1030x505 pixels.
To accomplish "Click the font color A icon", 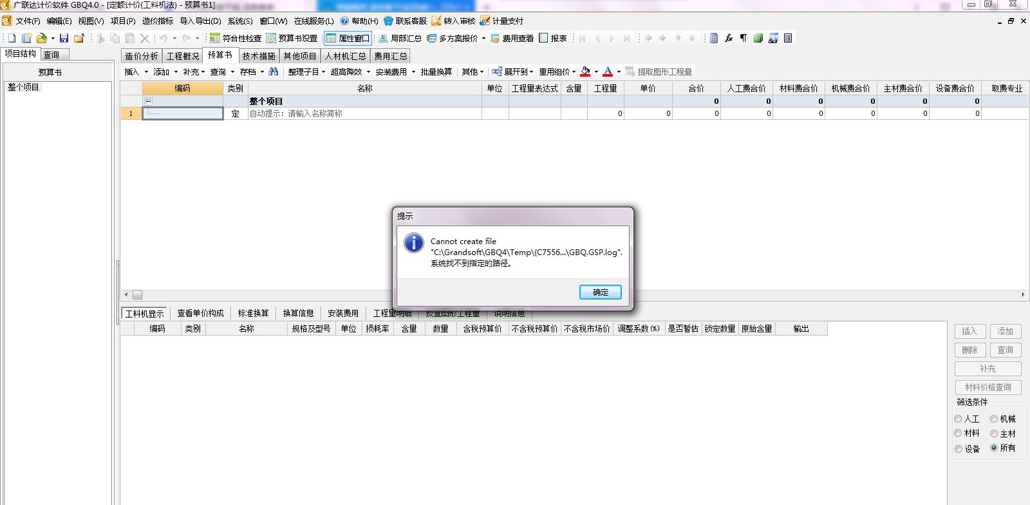I will [608, 71].
